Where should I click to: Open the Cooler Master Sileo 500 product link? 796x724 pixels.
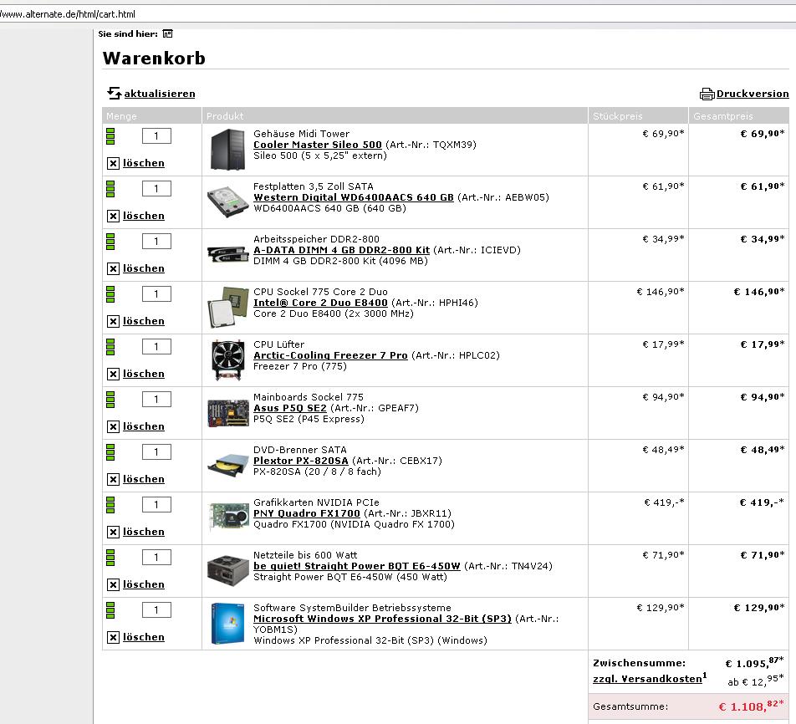317,145
